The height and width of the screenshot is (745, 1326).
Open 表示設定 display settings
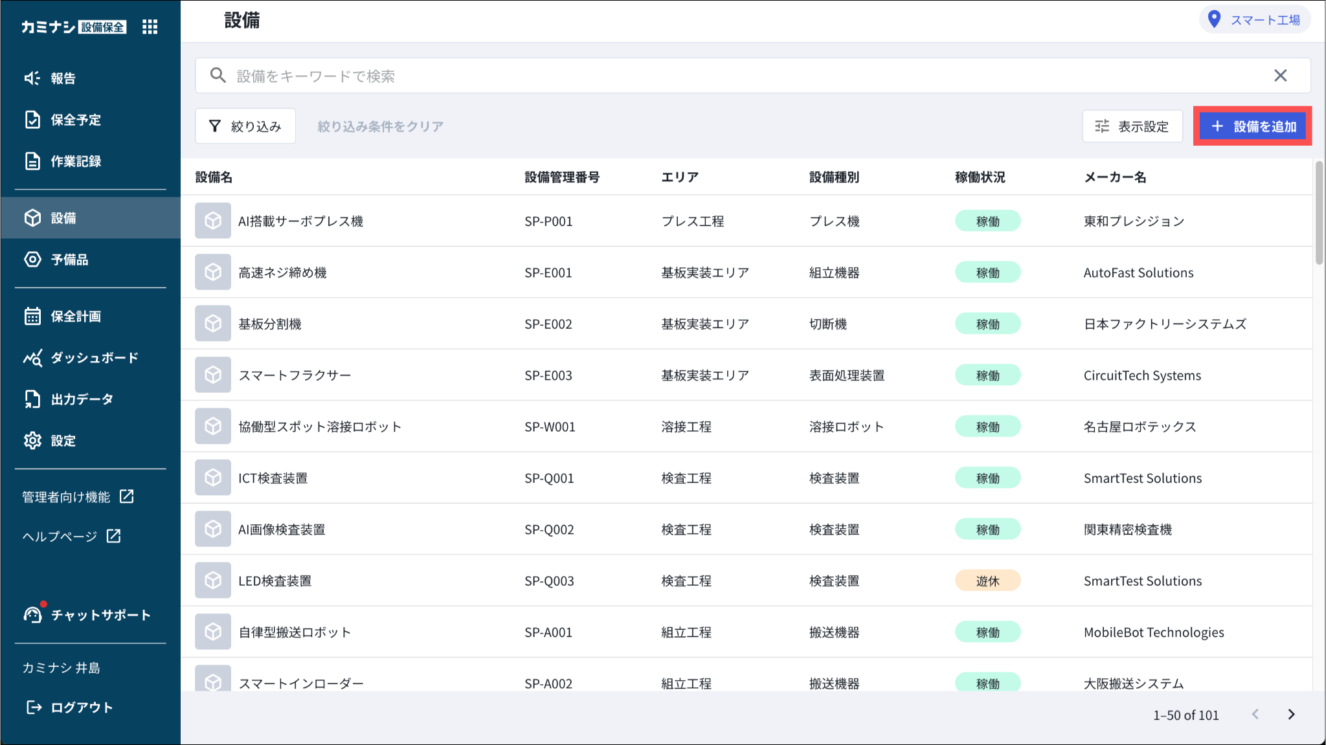point(1132,126)
